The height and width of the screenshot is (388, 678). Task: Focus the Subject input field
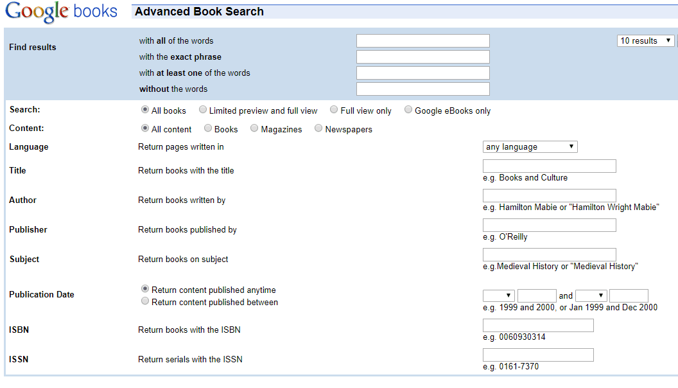(549, 254)
